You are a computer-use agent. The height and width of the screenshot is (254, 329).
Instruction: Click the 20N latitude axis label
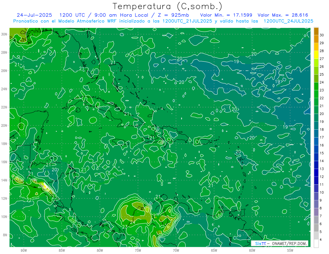[x=5, y=125]
